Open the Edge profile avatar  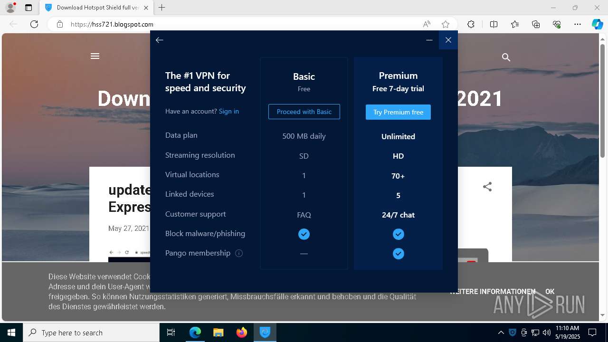10,8
